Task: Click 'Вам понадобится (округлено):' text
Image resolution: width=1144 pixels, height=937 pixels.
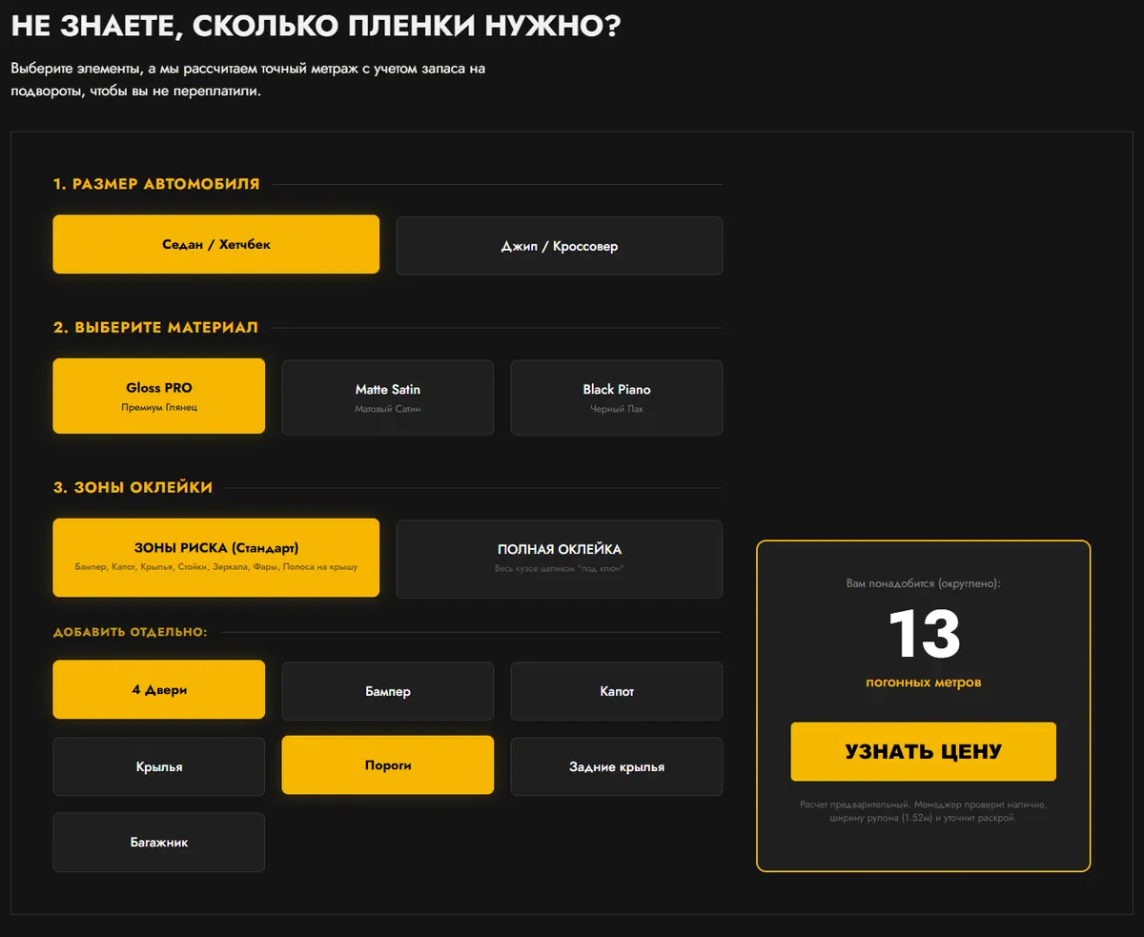Action: coord(924,582)
